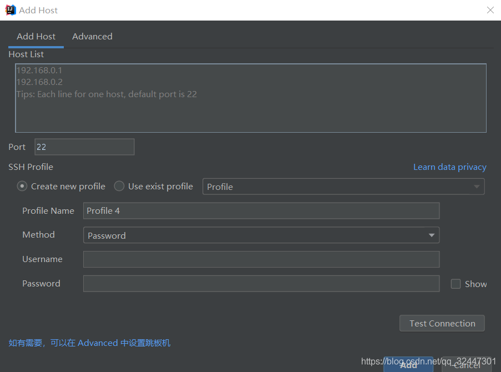Click the Add button
The width and height of the screenshot is (501, 372).
408,365
